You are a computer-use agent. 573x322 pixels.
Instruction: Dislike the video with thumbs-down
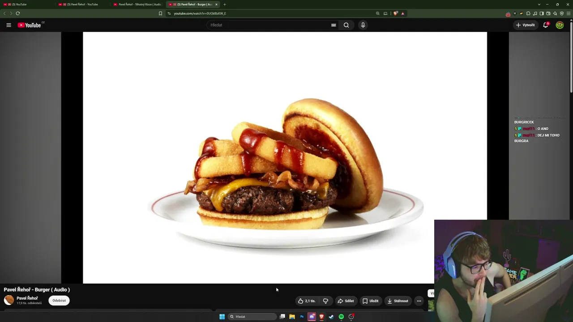[325, 301]
